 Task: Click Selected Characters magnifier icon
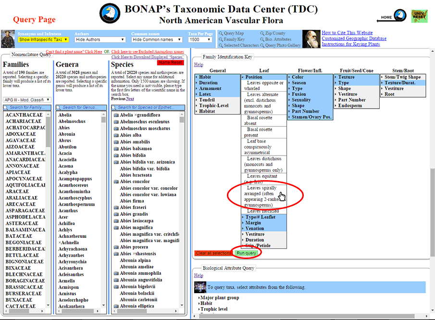tap(221, 46)
